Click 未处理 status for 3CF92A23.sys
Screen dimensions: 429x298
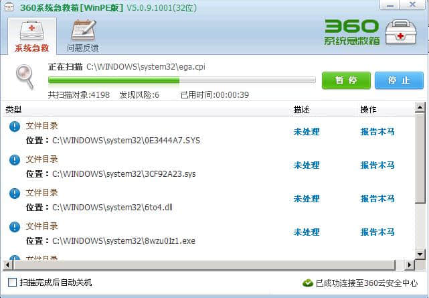307,165
